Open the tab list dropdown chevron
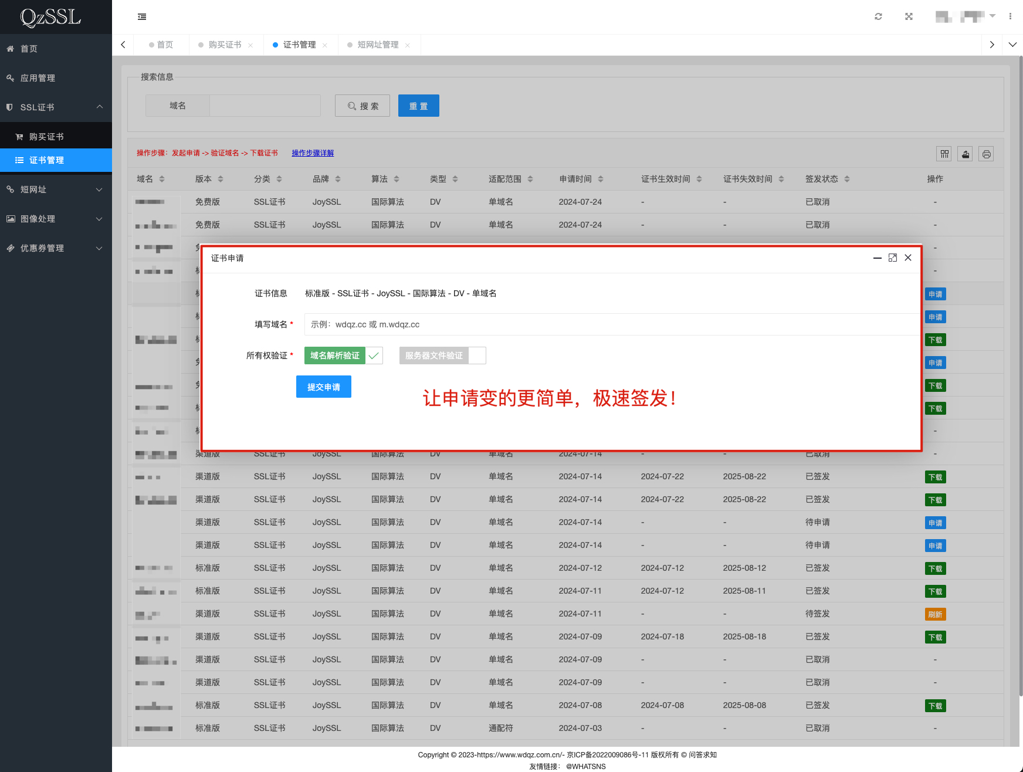The height and width of the screenshot is (772, 1023). (x=1012, y=45)
